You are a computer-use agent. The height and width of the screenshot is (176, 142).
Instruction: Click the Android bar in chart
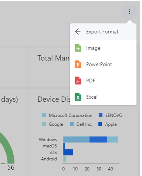click(65, 159)
